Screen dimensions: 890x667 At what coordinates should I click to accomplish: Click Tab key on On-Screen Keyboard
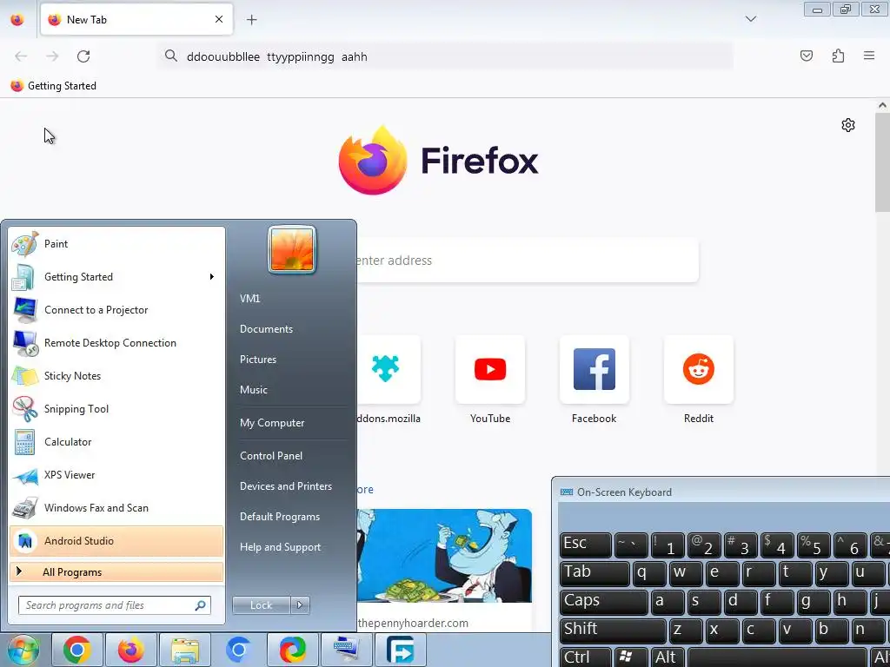594,573
